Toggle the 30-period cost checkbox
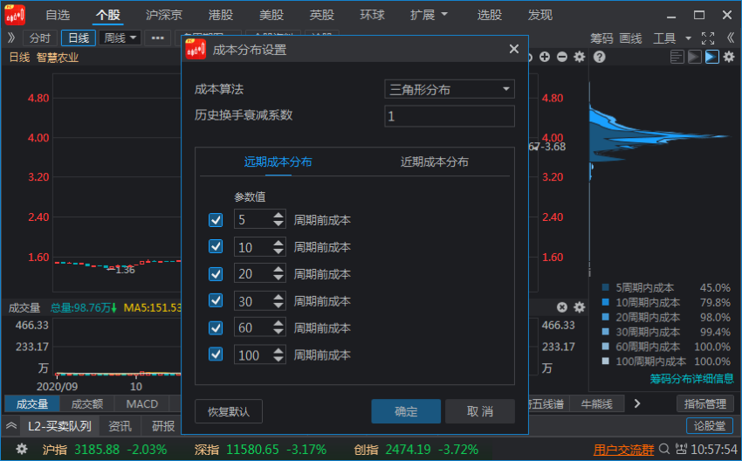The height and width of the screenshot is (461, 742). pos(216,301)
